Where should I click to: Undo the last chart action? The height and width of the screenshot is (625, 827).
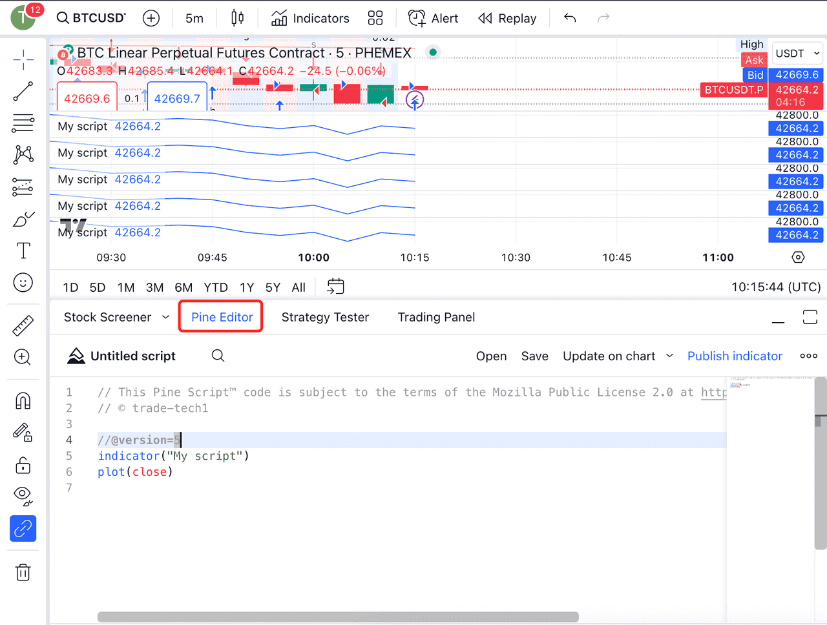coord(570,18)
